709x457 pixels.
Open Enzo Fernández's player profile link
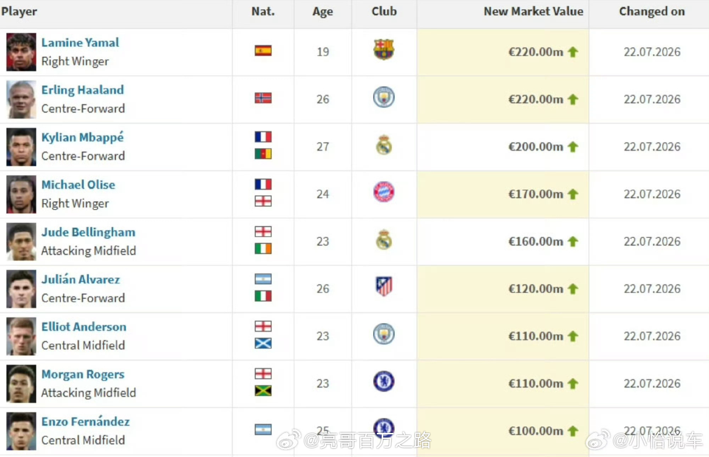pos(85,422)
